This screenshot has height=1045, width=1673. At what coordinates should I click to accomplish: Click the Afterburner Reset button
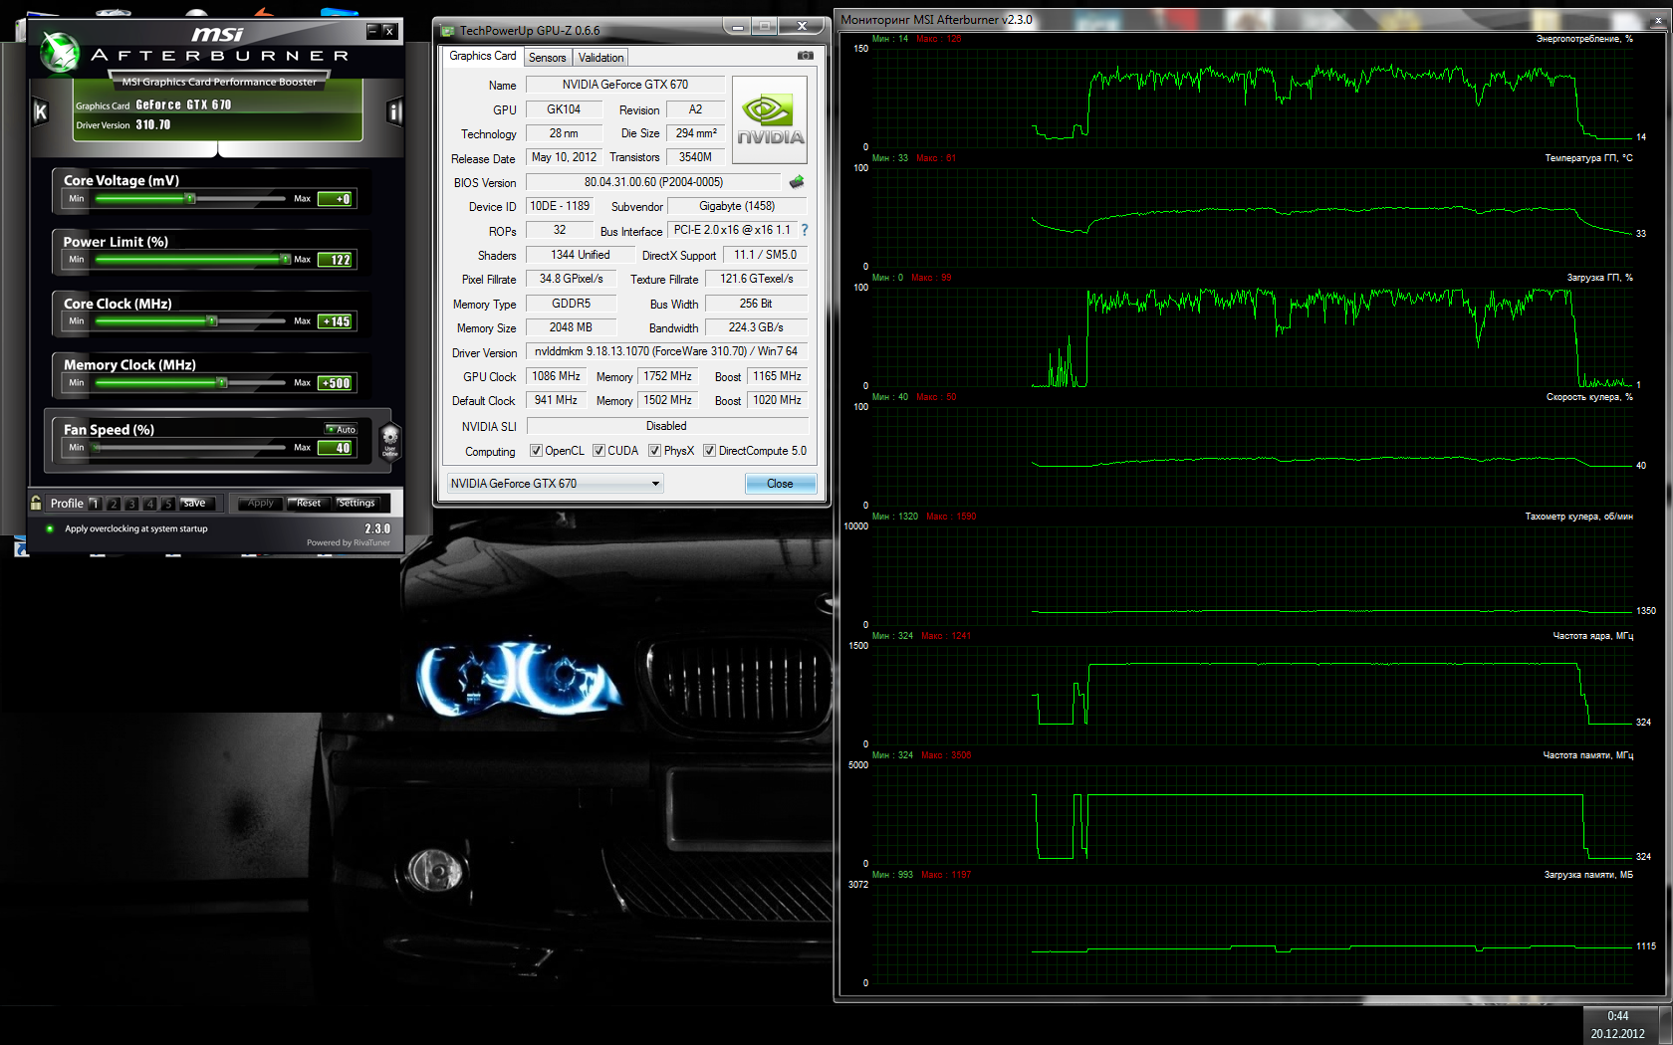click(x=309, y=504)
